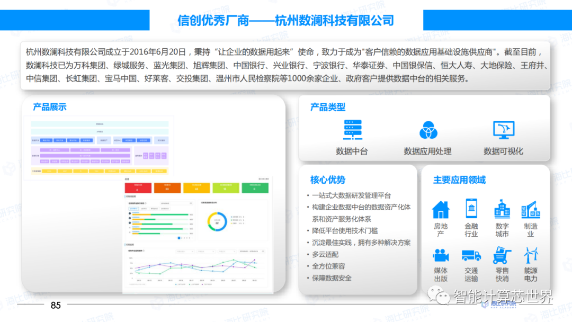Click the 主要应用领域 heading
The width and height of the screenshot is (572, 322).
point(459,180)
